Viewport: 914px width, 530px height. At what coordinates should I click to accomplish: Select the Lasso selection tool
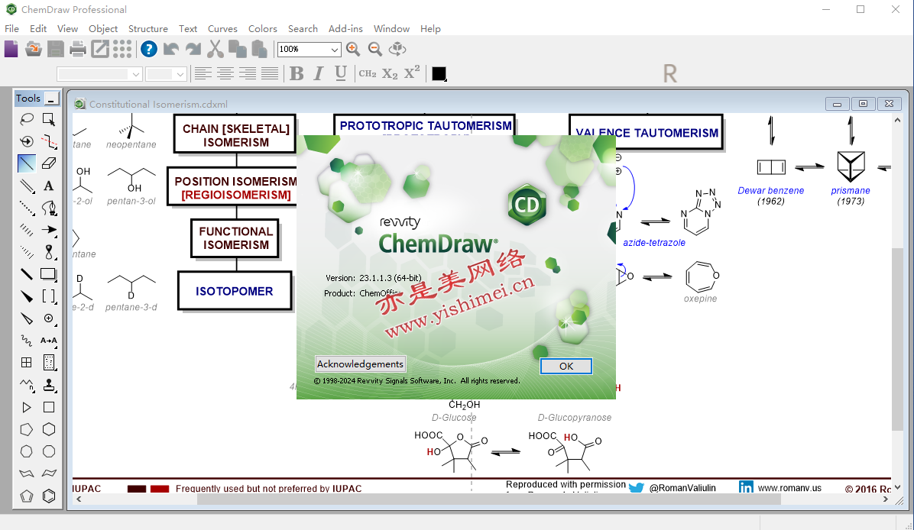pos(27,119)
